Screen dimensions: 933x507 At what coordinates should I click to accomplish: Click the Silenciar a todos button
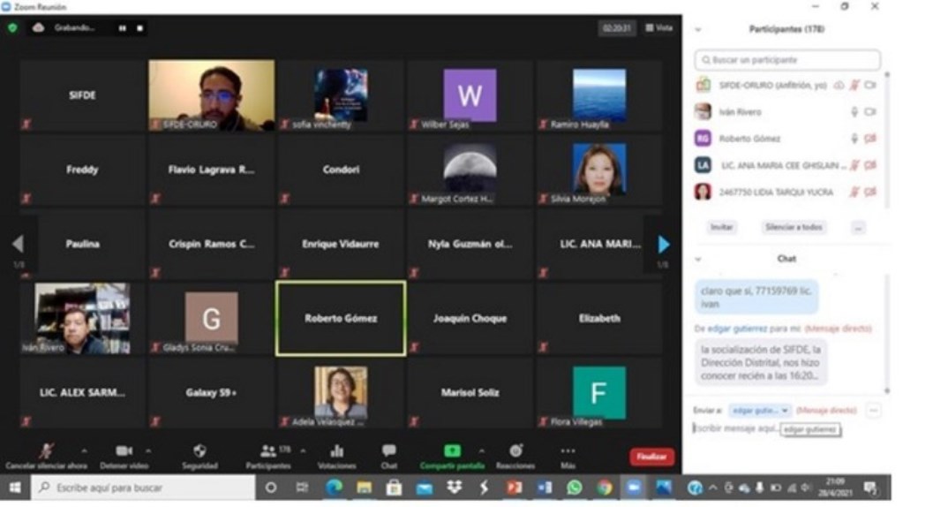point(793,227)
